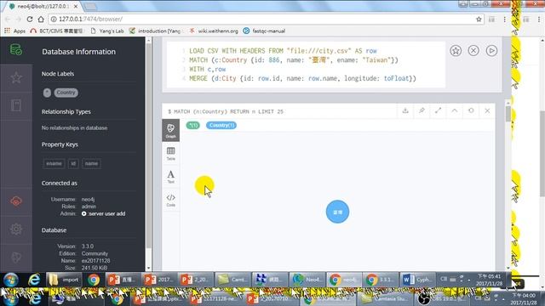Close the MATCH result frame

click(x=487, y=111)
